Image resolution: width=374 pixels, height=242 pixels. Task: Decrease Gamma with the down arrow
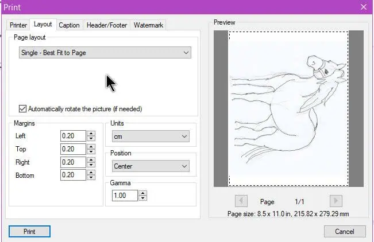tap(142, 198)
